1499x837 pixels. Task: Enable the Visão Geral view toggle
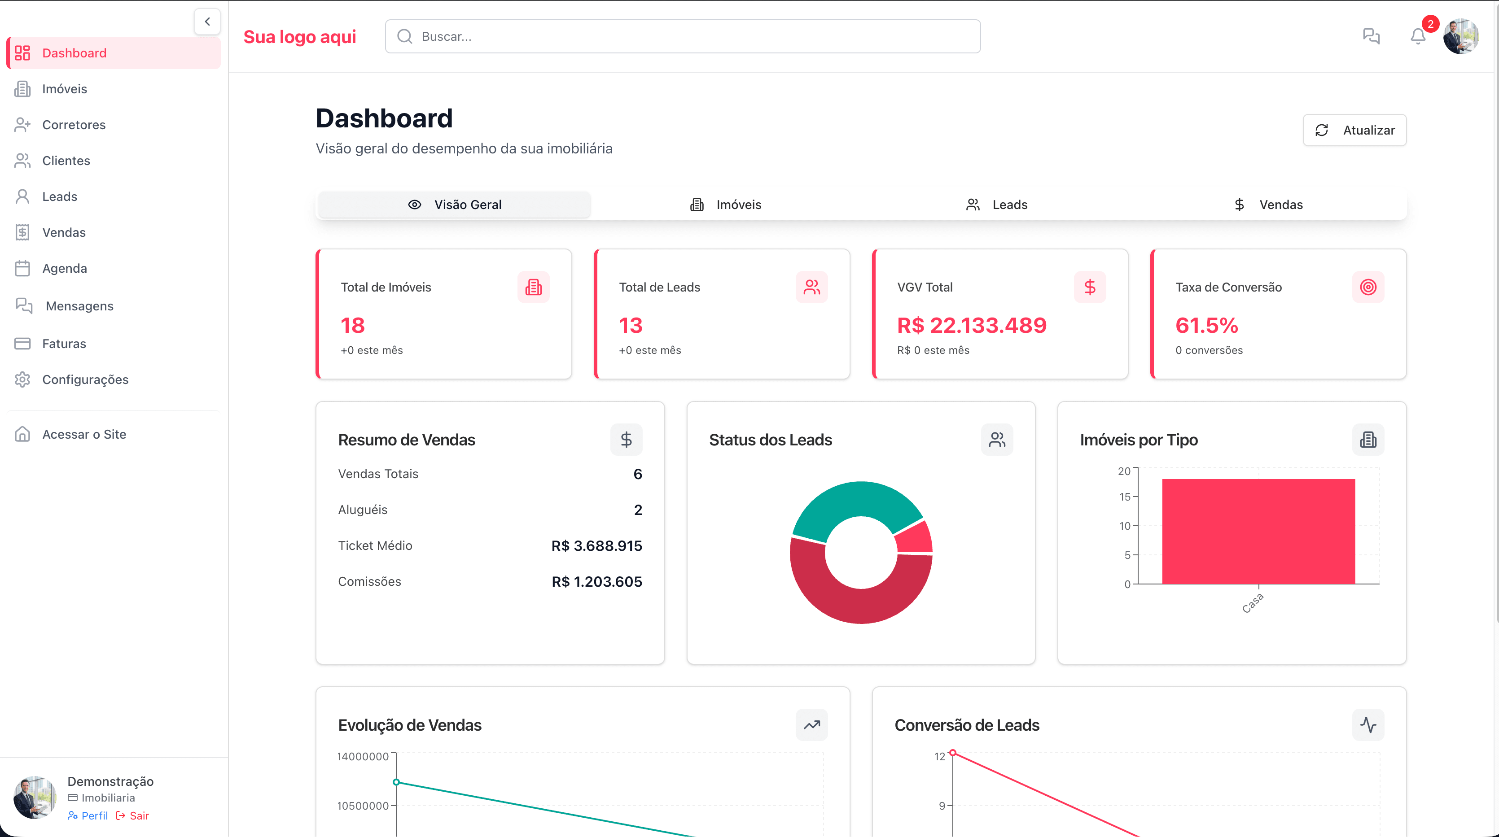click(x=454, y=204)
